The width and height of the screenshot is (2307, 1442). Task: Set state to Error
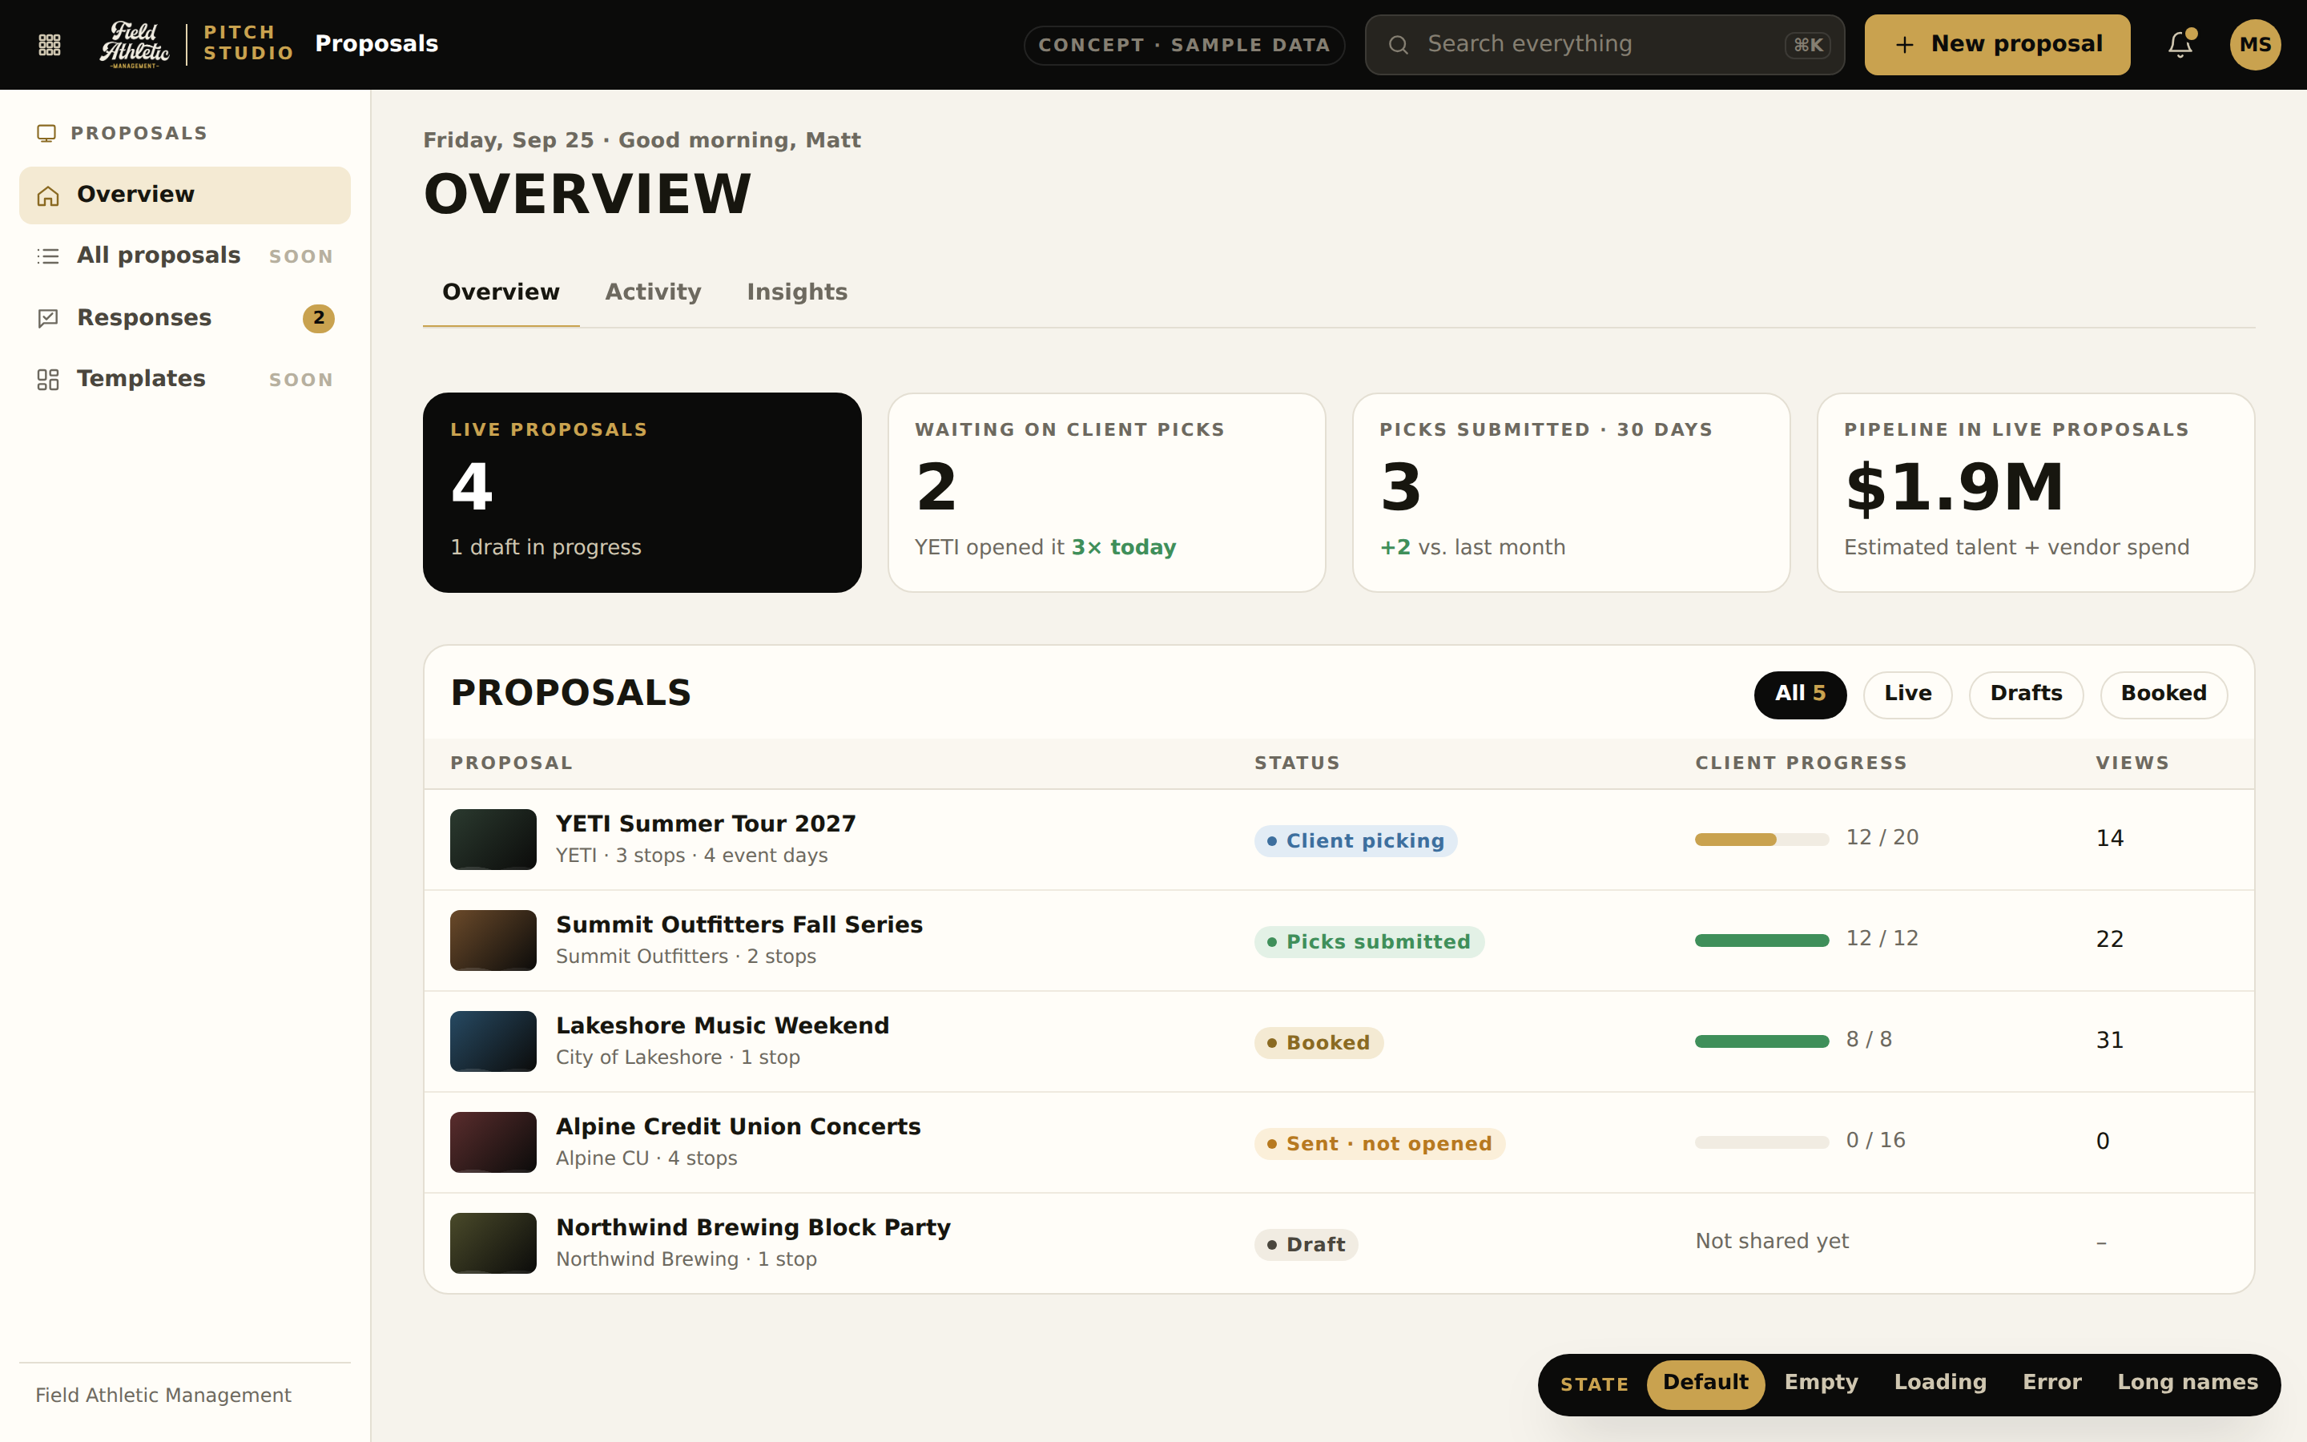coord(2051,1384)
